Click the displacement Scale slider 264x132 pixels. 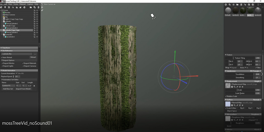(240, 90)
